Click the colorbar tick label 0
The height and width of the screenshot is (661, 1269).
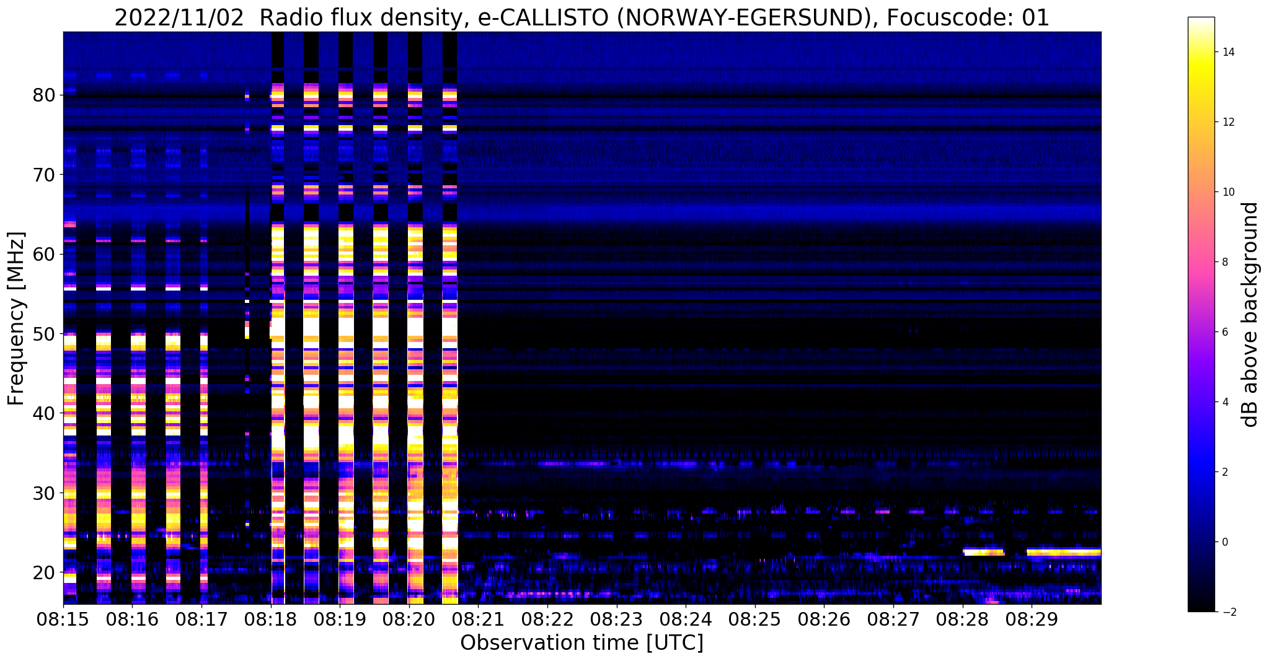1224,542
